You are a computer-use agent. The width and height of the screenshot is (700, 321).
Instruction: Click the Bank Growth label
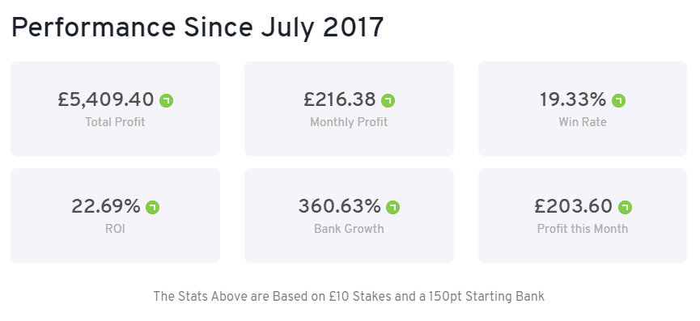[349, 229]
